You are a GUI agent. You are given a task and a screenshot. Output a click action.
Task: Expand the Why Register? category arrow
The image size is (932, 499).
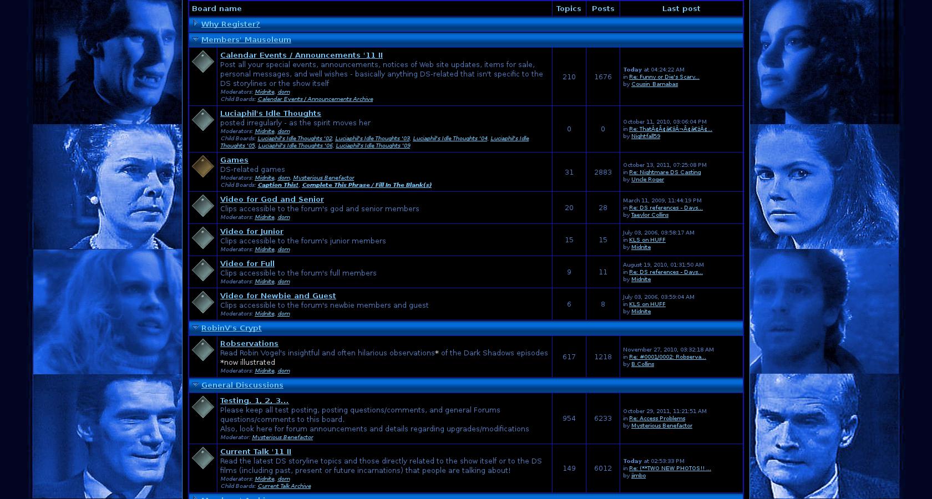(195, 23)
